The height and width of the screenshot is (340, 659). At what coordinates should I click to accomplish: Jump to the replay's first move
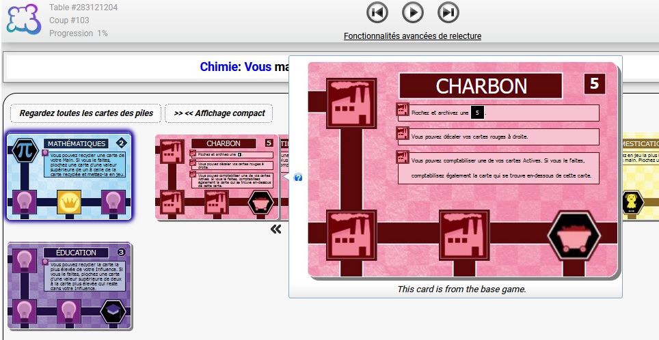(x=377, y=12)
